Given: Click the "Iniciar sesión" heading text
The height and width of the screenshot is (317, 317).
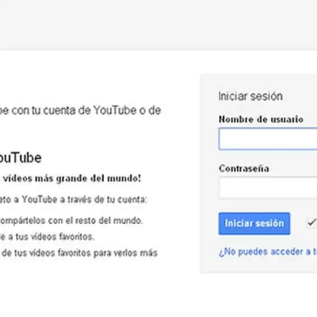Looking at the screenshot, I should pyautogui.click(x=250, y=96).
